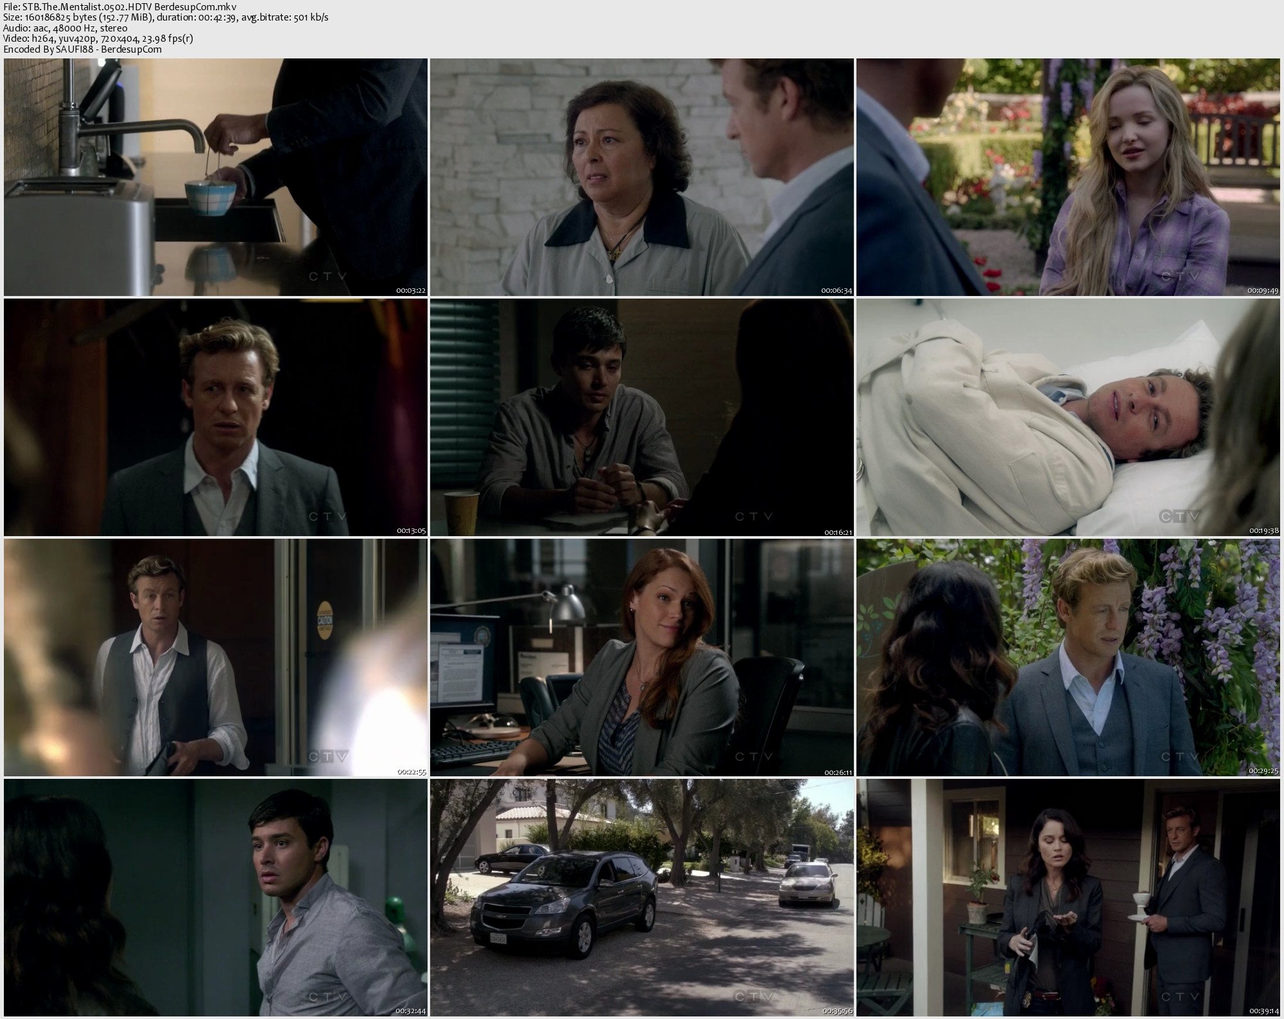Open the red-haired woman thumbnail at 00:26:11
This screenshot has height=1019, width=1284.
click(642, 658)
